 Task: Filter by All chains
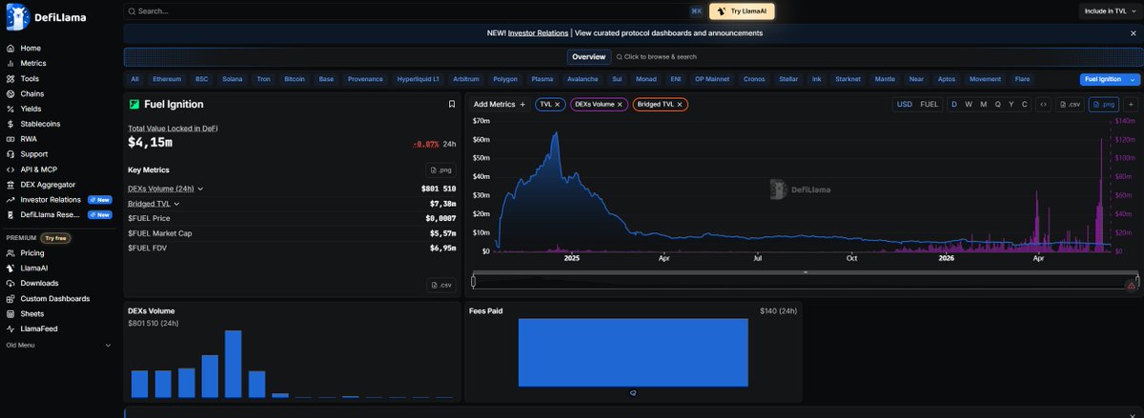134,79
